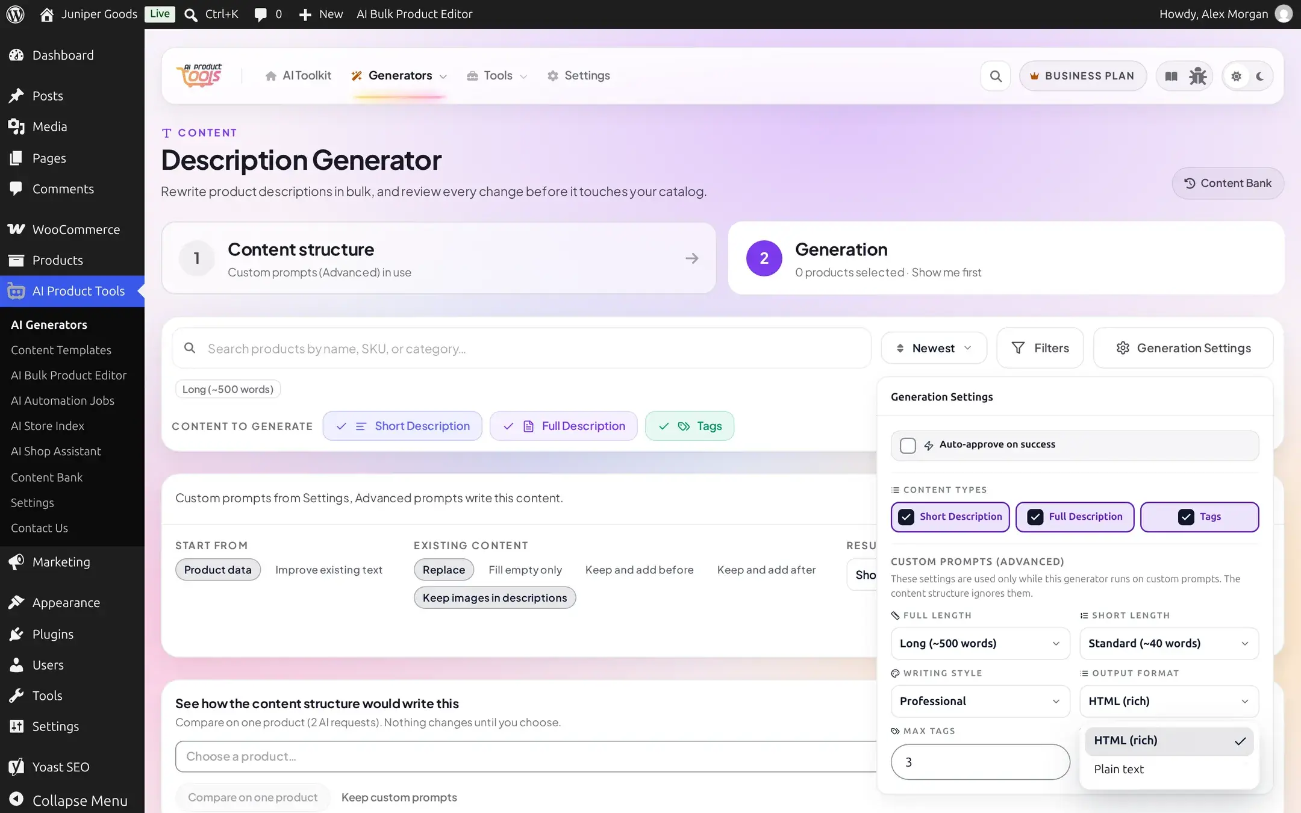The image size is (1301, 813).
Task: Expand the Writing Style dropdown
Action: pos(980,701)
